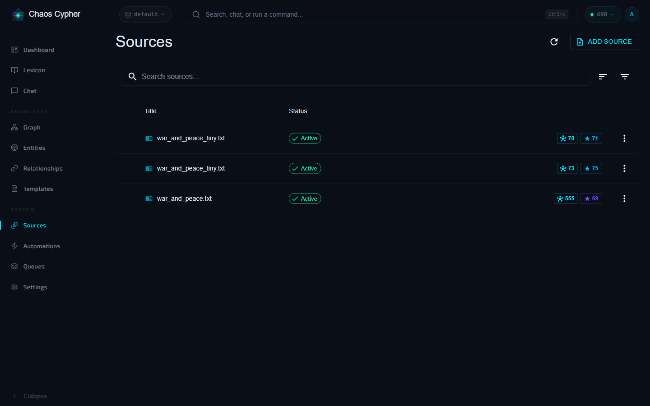This screenshot has width=650, height=406.
Task: Click the ADD SOURCE button
Action: click(x=604, y=42)
